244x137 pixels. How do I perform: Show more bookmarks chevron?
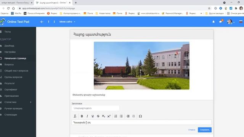[201, 13]
